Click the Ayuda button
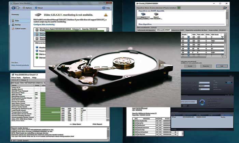Screen dimensions: 239x143 (190, 66)
